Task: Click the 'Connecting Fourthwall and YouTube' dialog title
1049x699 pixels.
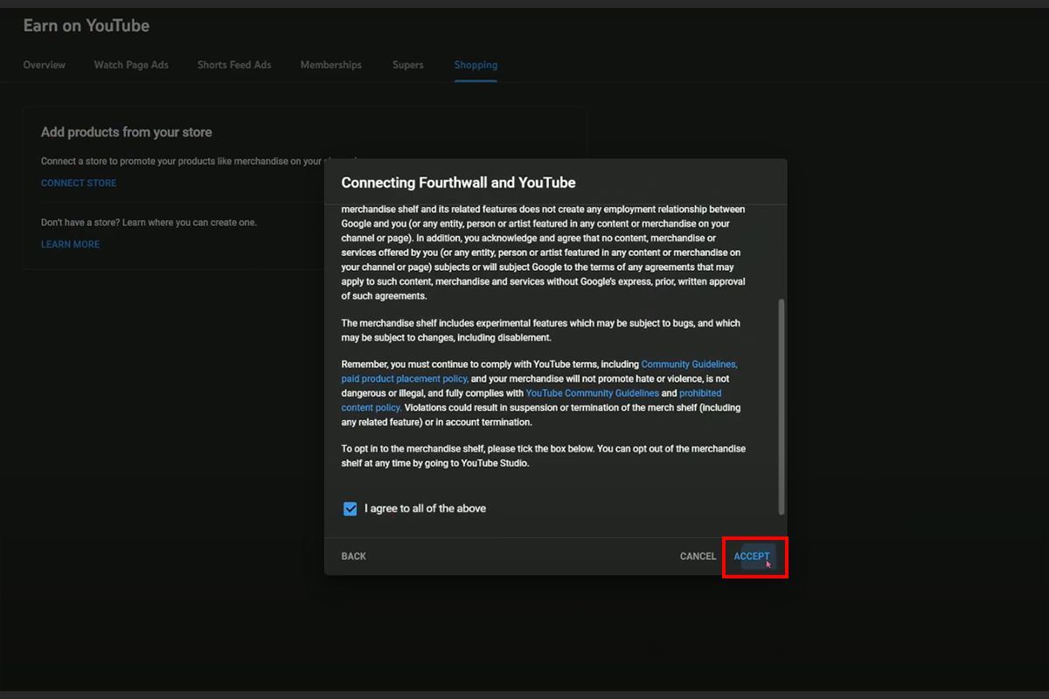Action: [458, 183]
